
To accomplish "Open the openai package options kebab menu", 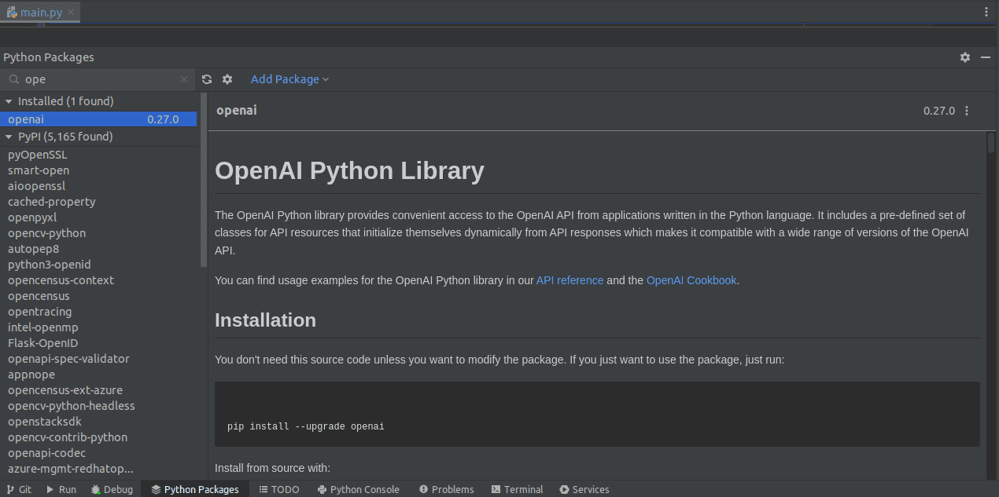I will (x=967, y=111).
